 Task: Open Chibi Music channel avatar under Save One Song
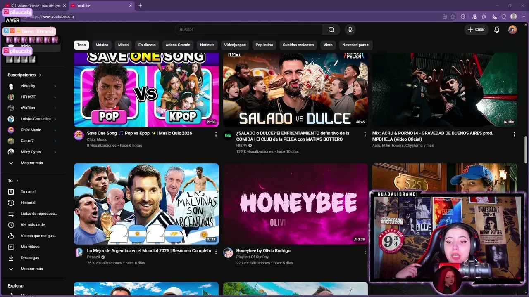click(x=79, y=135)
